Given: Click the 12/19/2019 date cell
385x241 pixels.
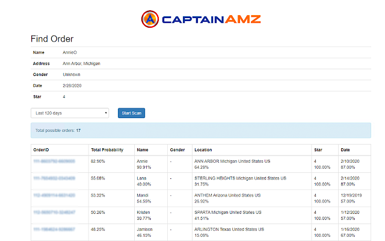Looking at the screenshot, I should click(x=354, y=198).
